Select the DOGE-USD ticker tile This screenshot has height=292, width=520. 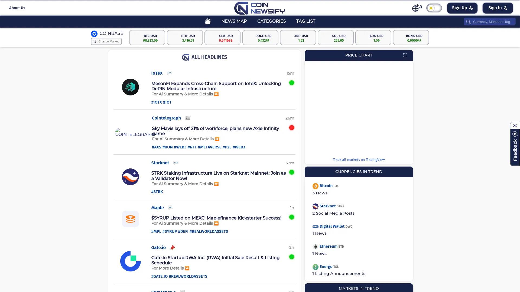[x=260, y=38]
